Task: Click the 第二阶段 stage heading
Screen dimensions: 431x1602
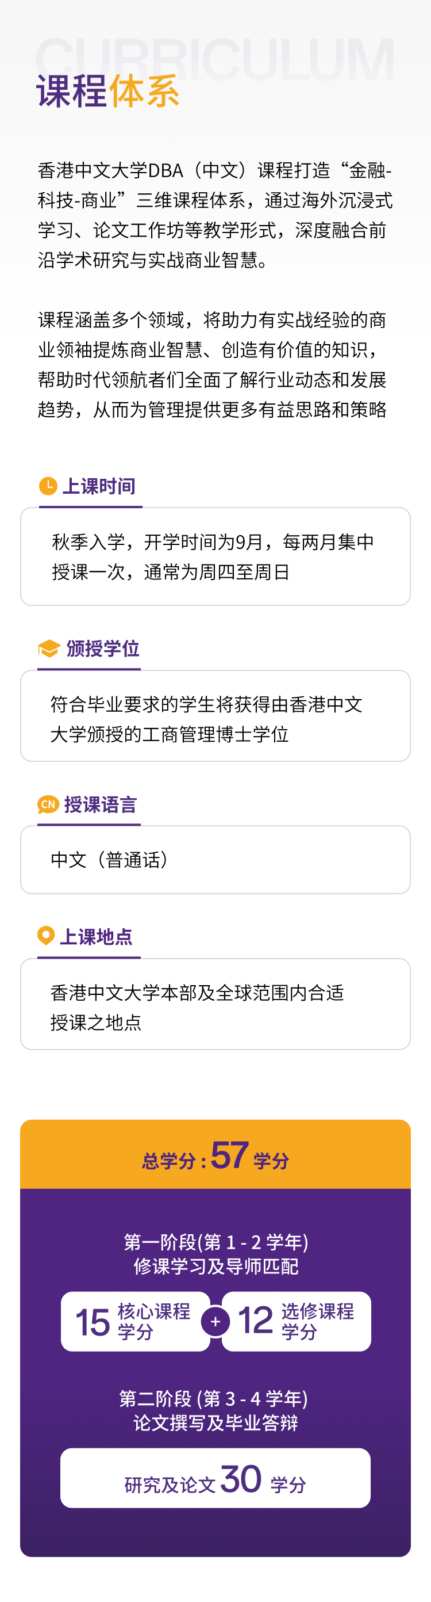Action: (215, 1410)
